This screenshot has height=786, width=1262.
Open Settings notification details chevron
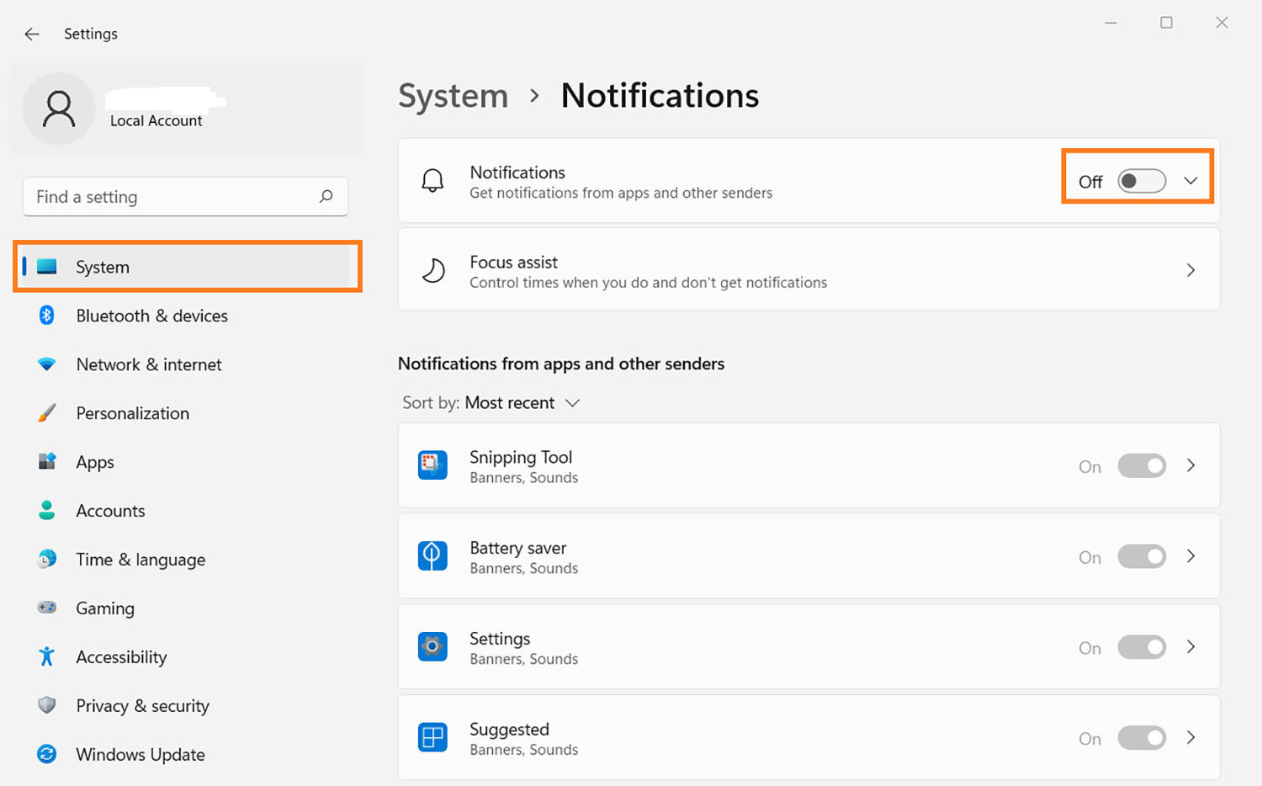coord(1190,647)
